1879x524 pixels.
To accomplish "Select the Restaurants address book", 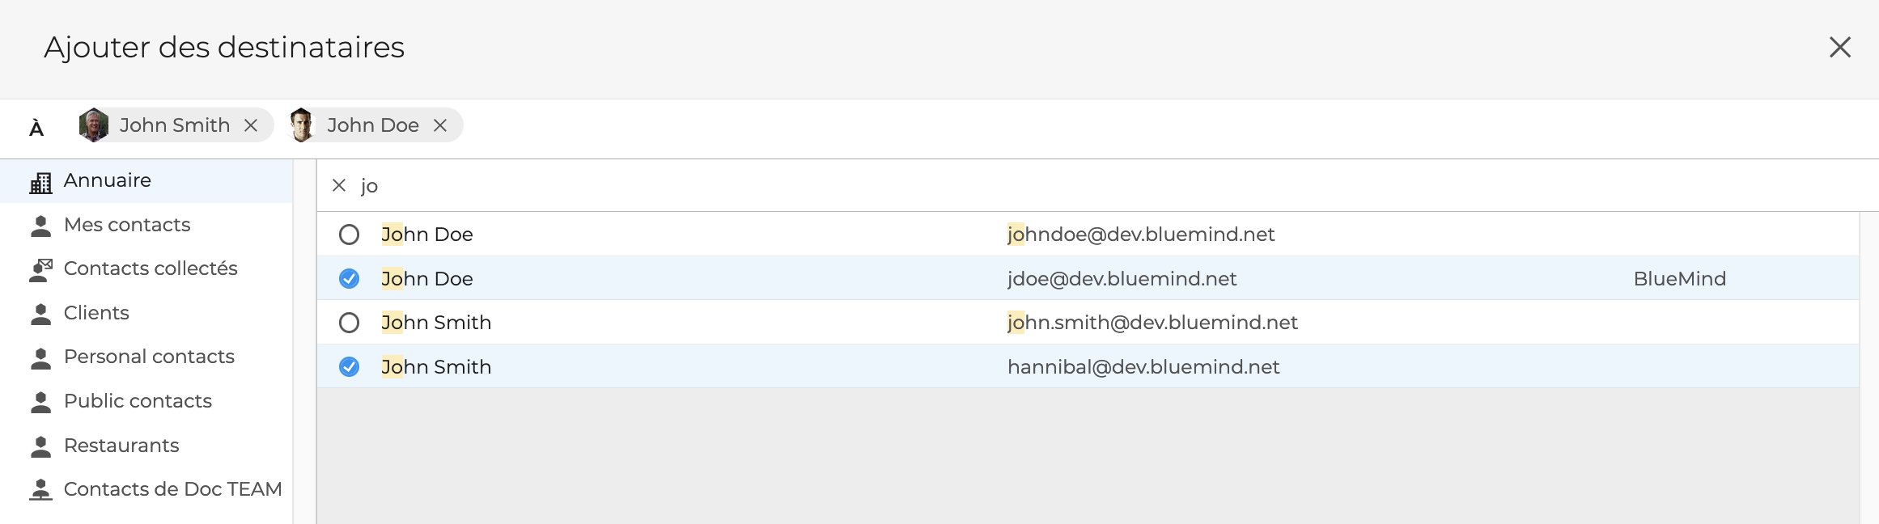I will tap(121, 446).
